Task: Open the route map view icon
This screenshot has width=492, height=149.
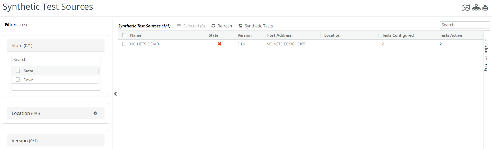Action: [x=466, y=8]
